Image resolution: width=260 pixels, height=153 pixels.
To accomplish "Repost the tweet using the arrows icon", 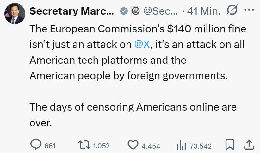I will tap(84, 145).
